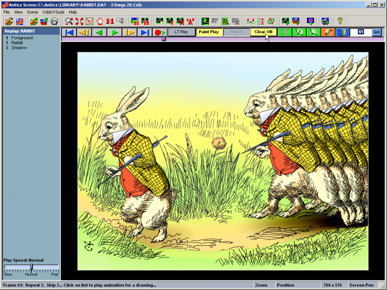
Task: Play animation backwards (green left arrow)
Action: coord(99,32)
